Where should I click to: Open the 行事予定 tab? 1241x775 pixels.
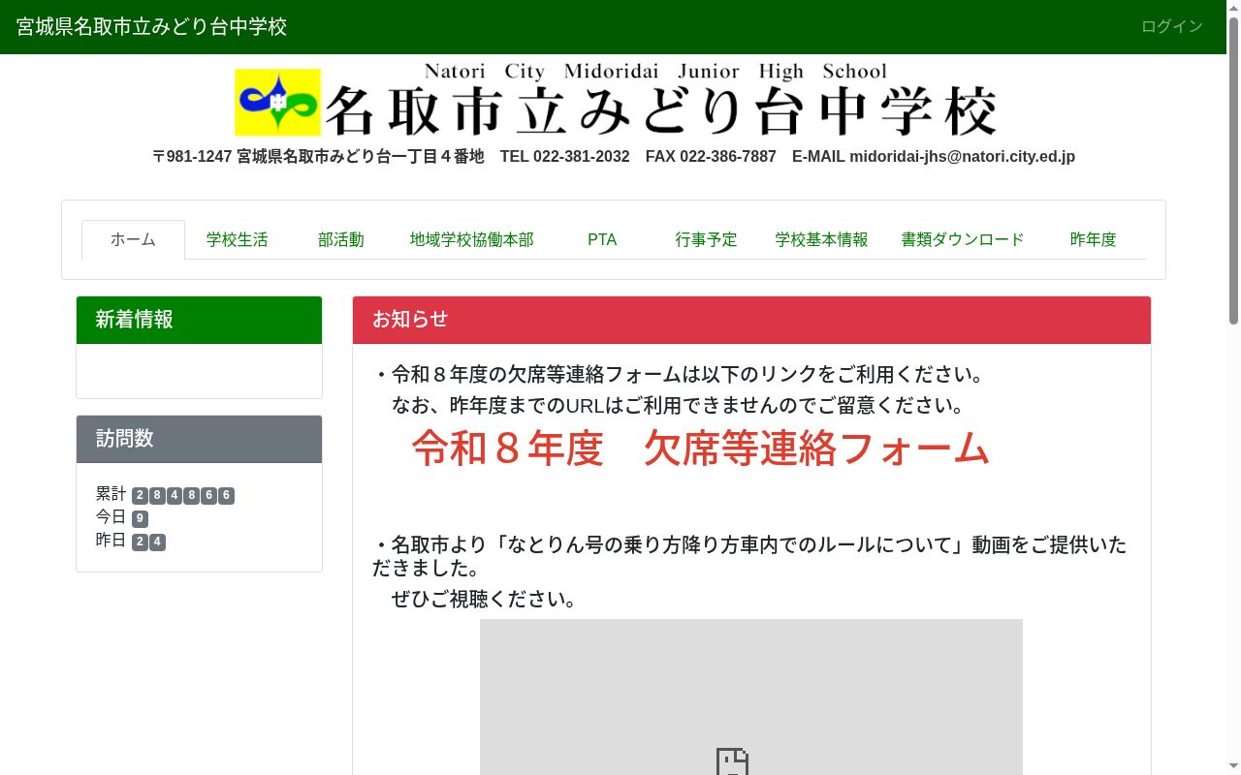pyautogui.click(x=707, y=239)
